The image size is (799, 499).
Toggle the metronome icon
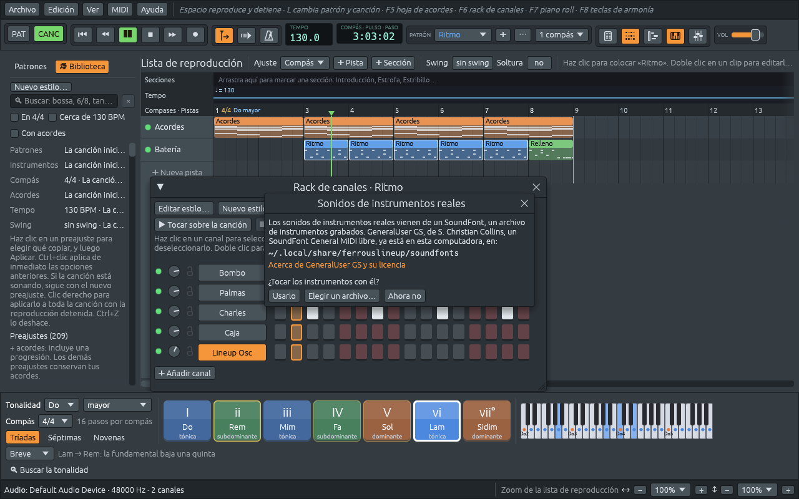pos(270,36)
